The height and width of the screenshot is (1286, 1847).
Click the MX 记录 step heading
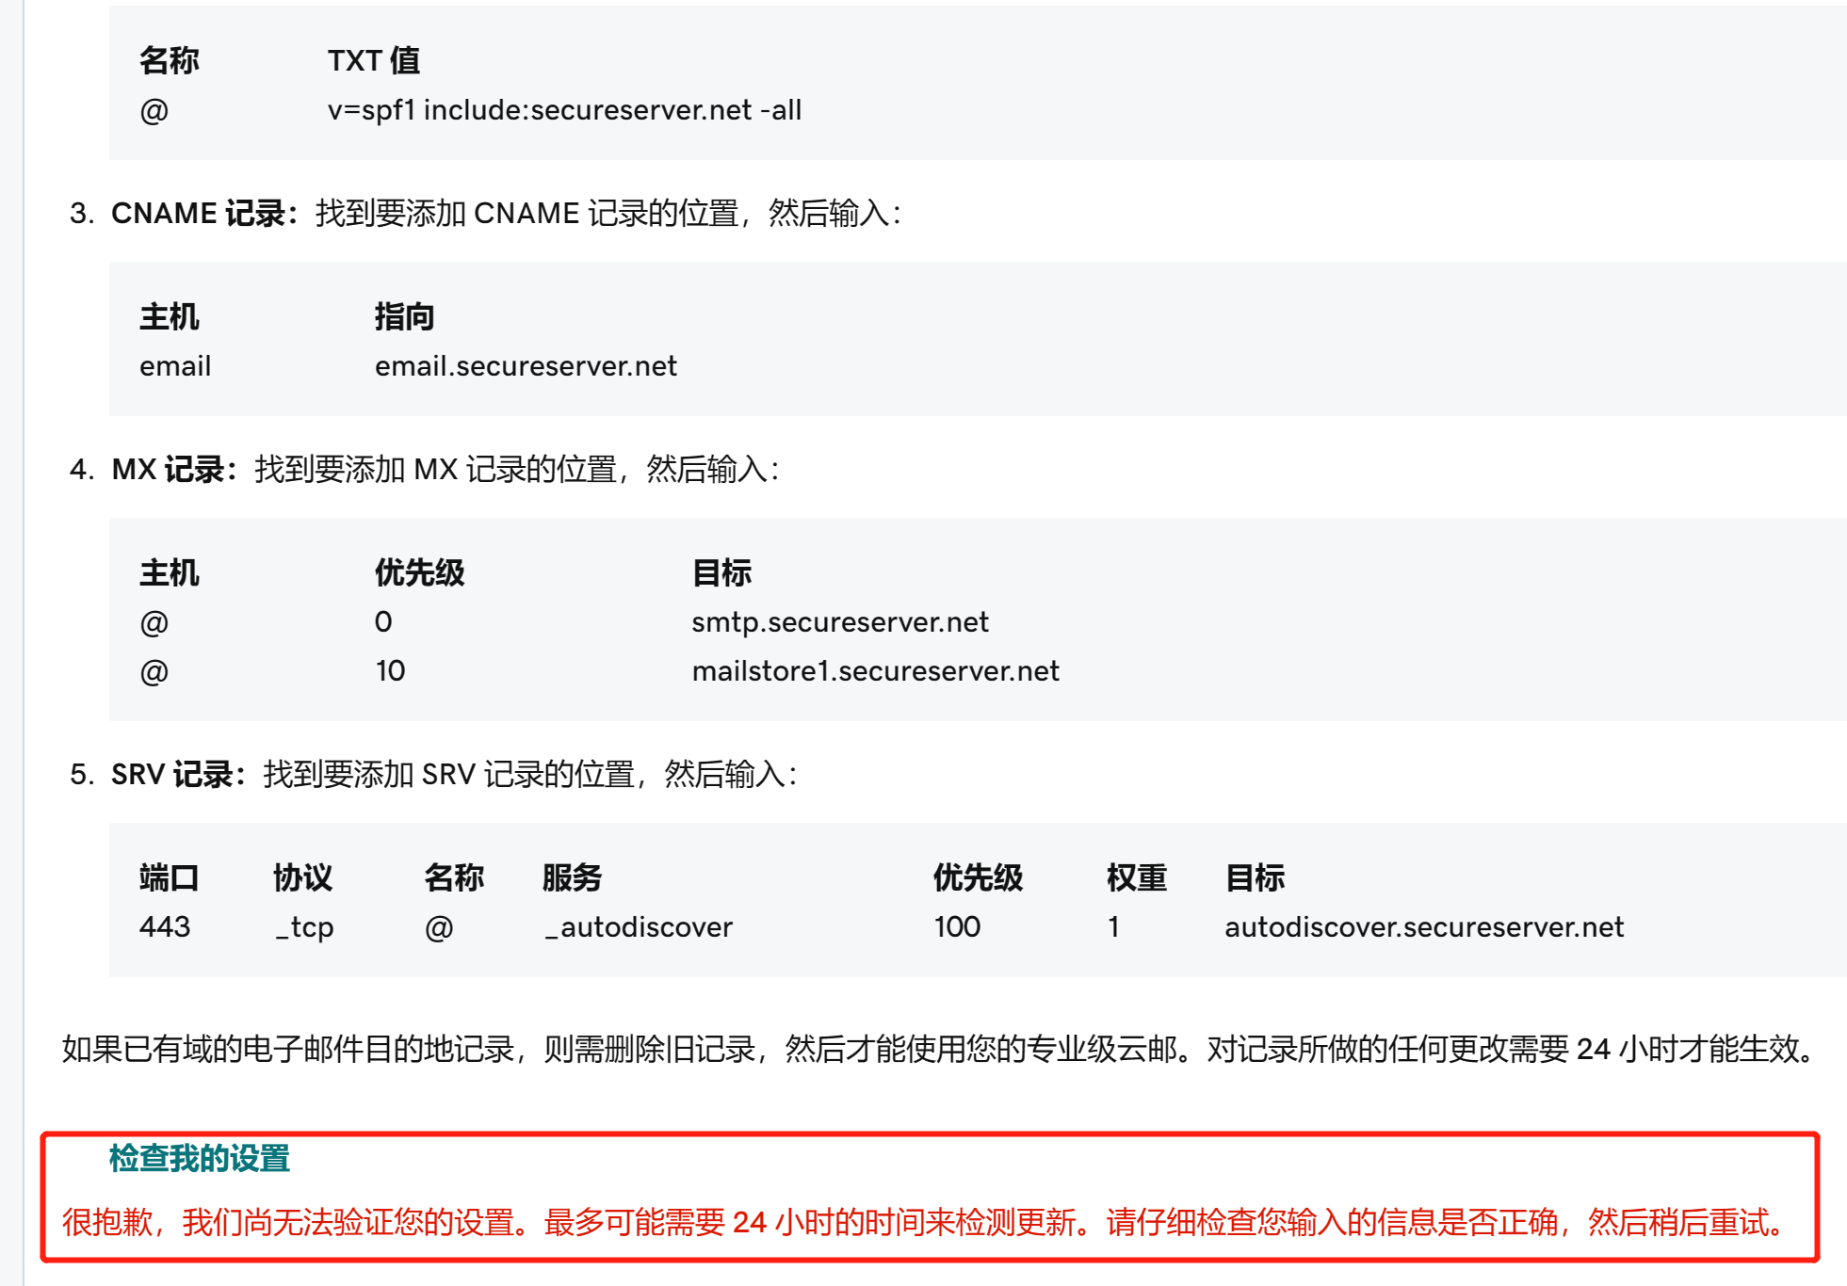tap(172, 470)
